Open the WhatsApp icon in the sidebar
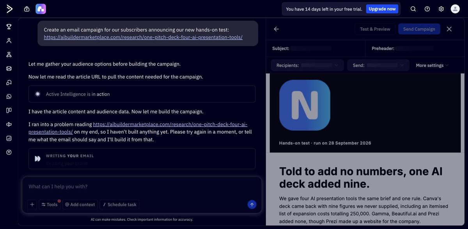Viewport: 468px width, 229px height. 9,96
